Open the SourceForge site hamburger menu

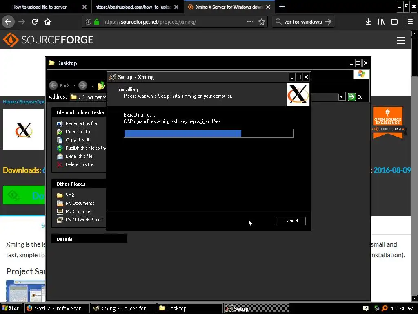coord(401,40)
